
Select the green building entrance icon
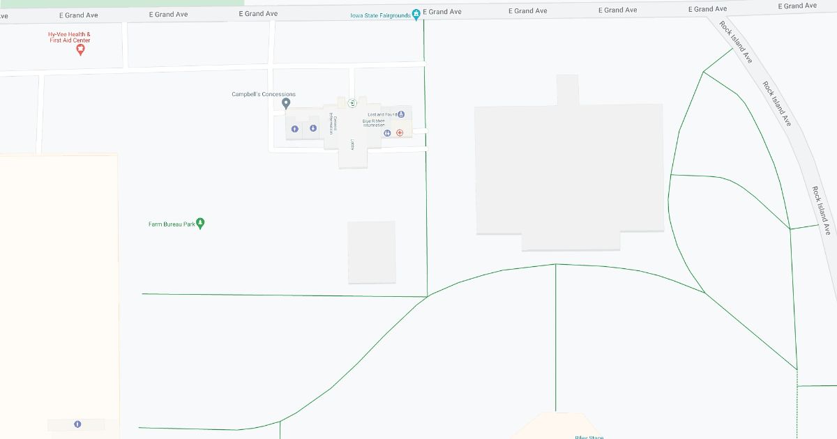pyautogui.click(x=353, y=103)
